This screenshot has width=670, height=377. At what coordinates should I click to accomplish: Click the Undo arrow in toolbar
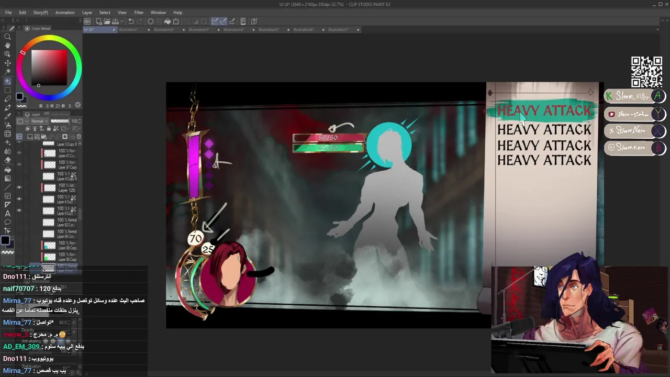[x=131, y=21]
